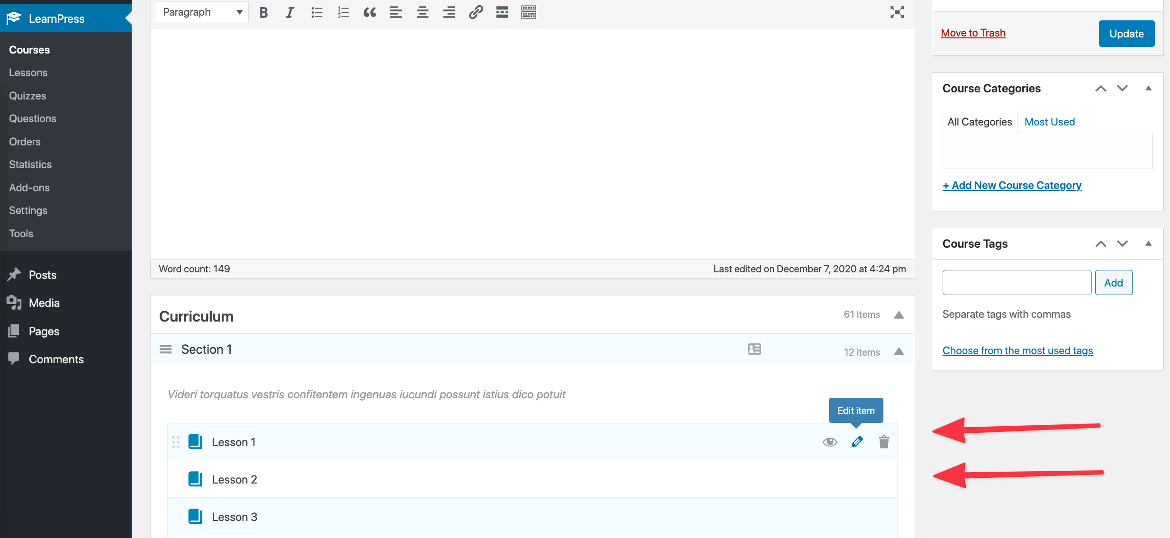Click Add New Course Category link
Screen dimensions: 1170x538
[1012, 185]
